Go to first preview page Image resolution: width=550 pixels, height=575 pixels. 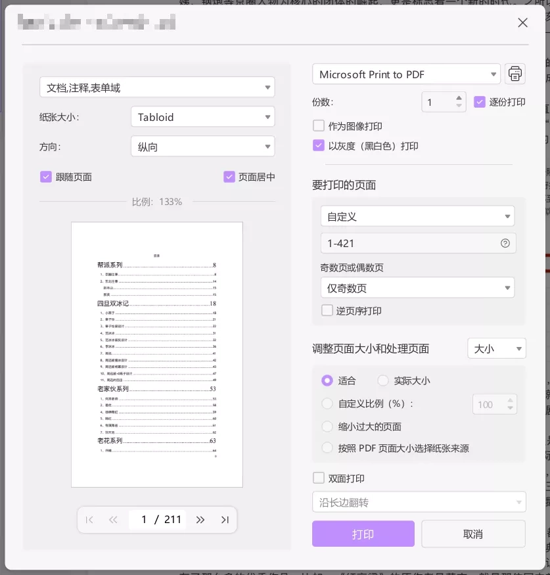[x=89, y=520]
